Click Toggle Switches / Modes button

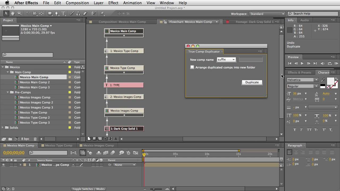coord(88,189)
